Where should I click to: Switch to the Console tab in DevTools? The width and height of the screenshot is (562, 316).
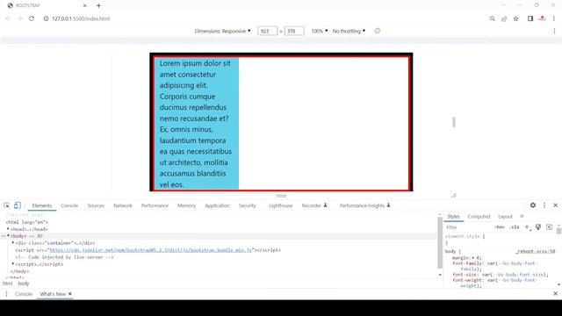coord(69,205)
